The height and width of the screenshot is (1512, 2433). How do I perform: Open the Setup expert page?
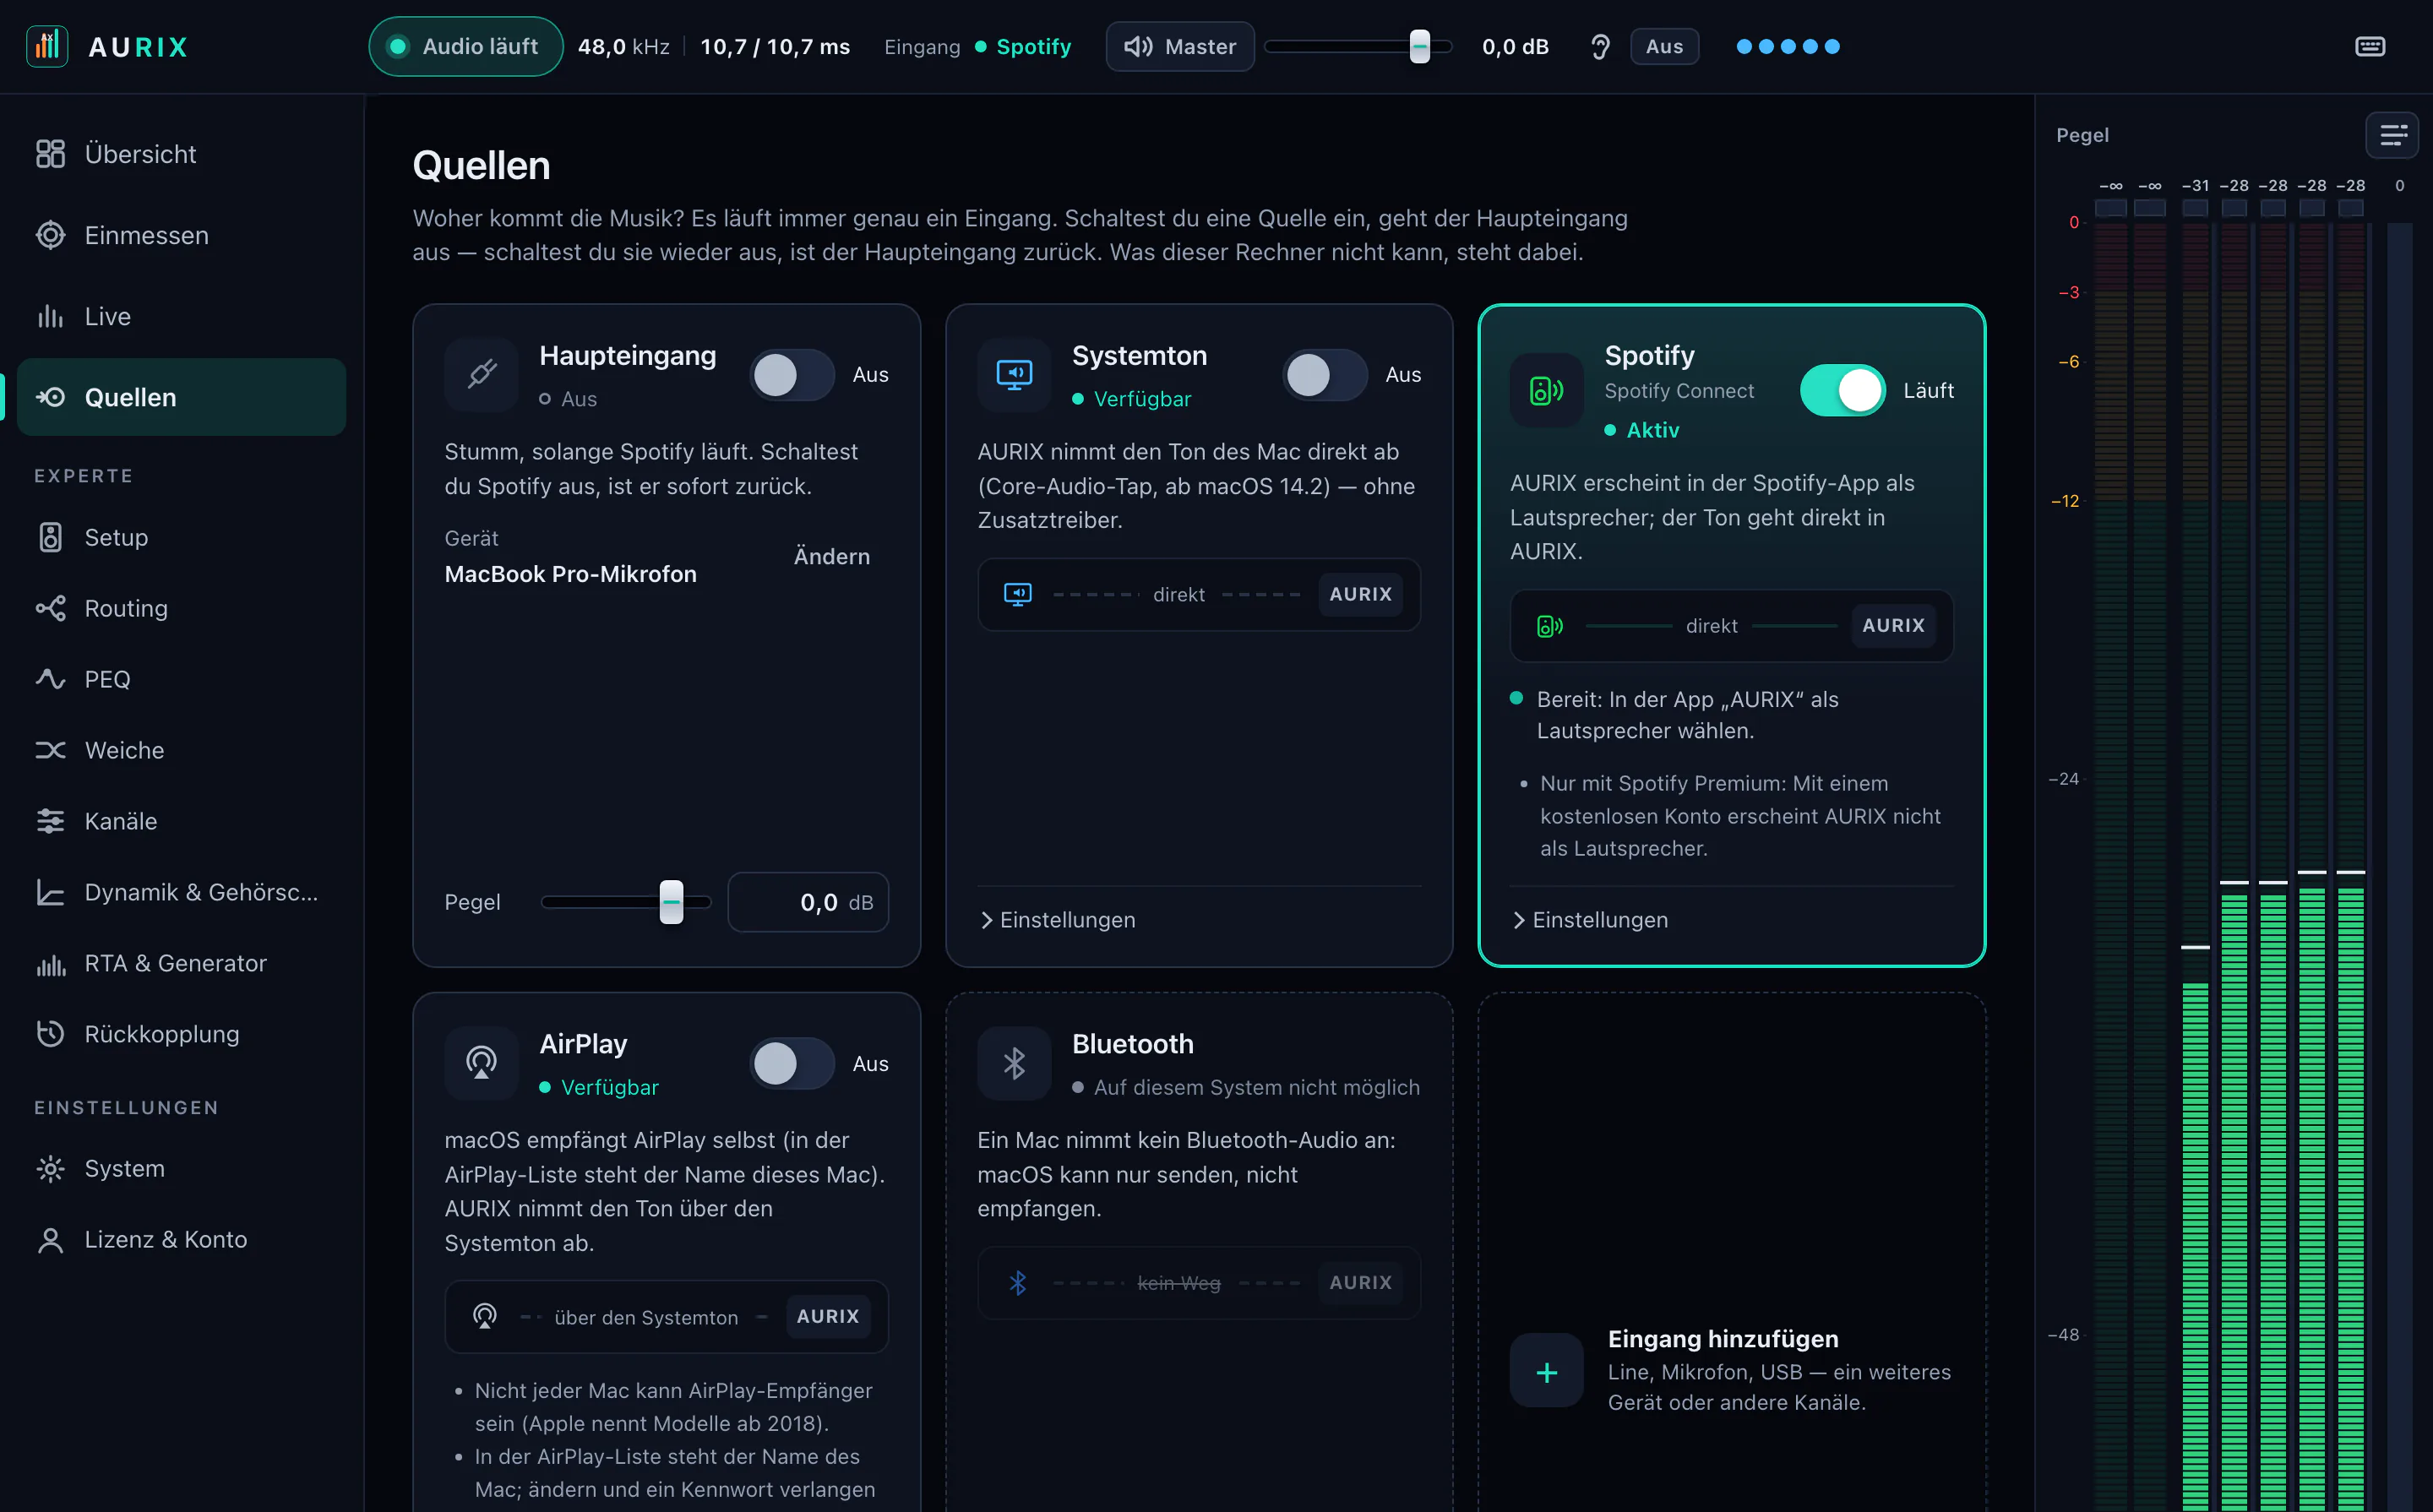click(182, 537)
